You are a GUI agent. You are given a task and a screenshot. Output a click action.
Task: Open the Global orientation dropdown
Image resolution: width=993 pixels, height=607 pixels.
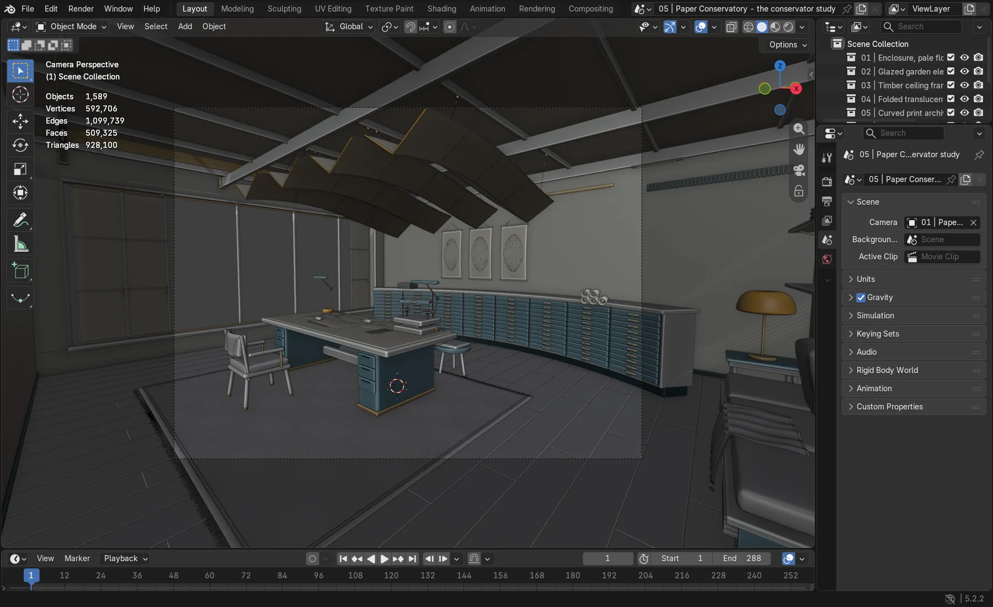tap(349, 26)
